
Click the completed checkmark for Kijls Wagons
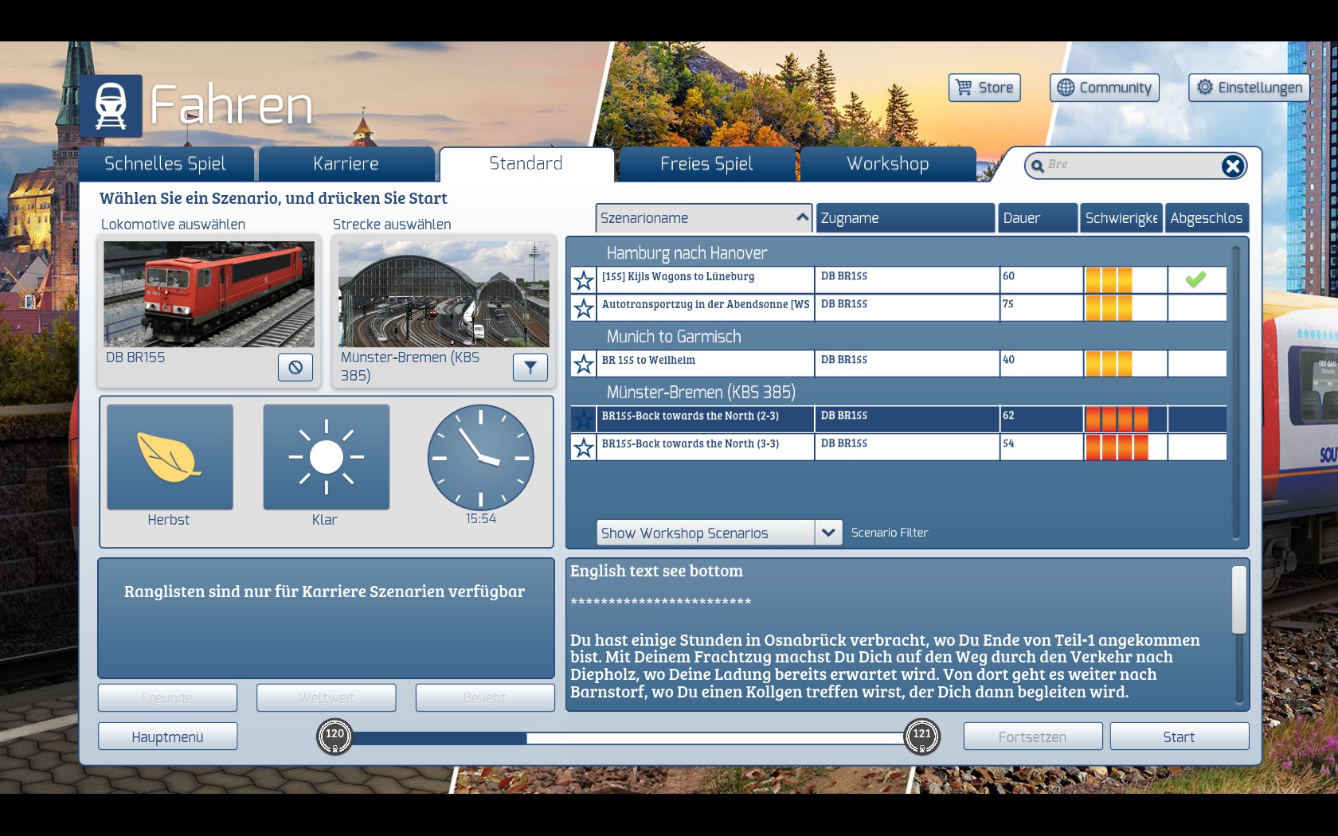[x=1195, y=279]
